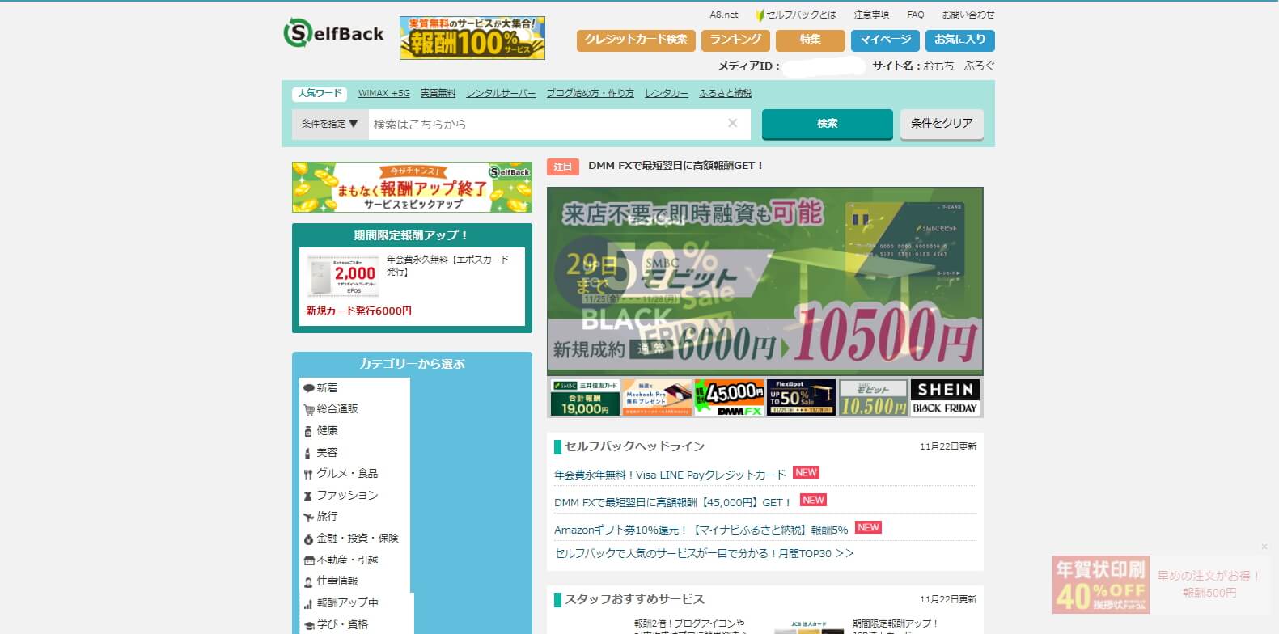The height and width of the screenshot is (634, 1279).
Task: Close the 年賀状印刷 floating ad
Action: click(x=1264, y=547)
